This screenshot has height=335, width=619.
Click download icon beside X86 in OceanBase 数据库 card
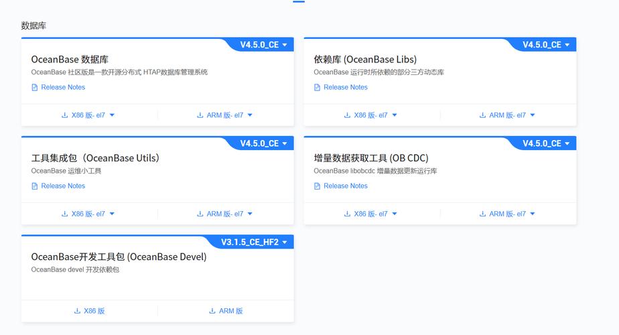[x=64, y=115]
